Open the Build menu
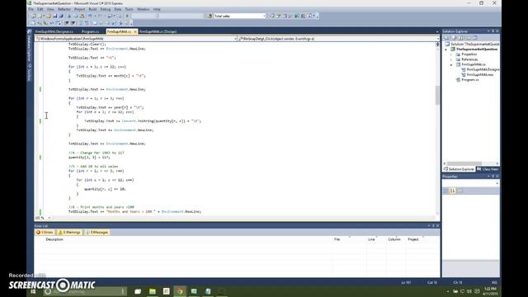The width and height of the screenshot is (528, 297). tap(92, 9)
